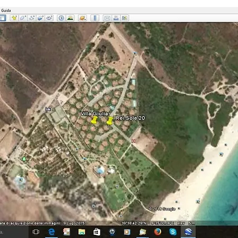
Task: Click the red marker icon near the clearing
Action: 134,141
